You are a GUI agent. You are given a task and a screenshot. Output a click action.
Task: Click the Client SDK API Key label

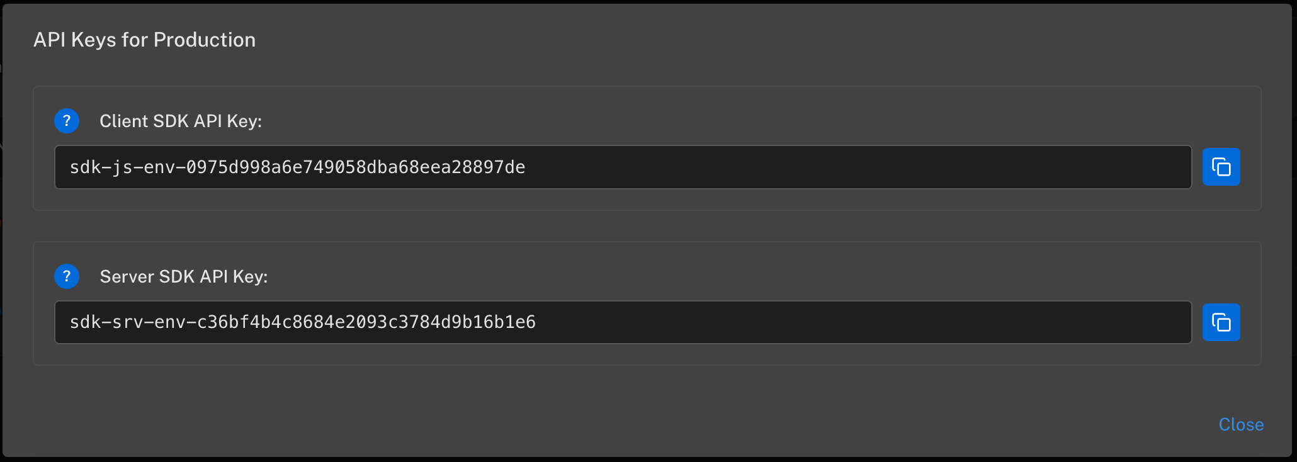[x=181, y=121]
